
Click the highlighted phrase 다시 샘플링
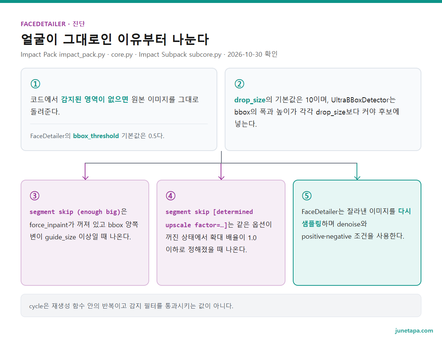356,217
